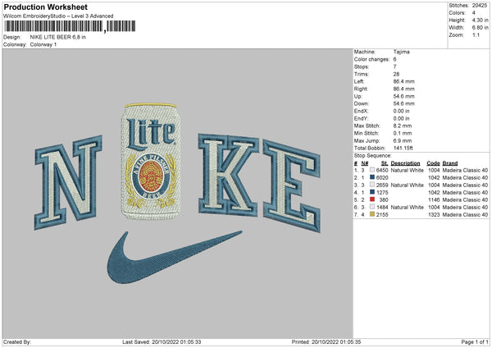Click the 'Left:' extent label
The height and width of the screenshot is (348, 492).
click(x=359, y=81)
